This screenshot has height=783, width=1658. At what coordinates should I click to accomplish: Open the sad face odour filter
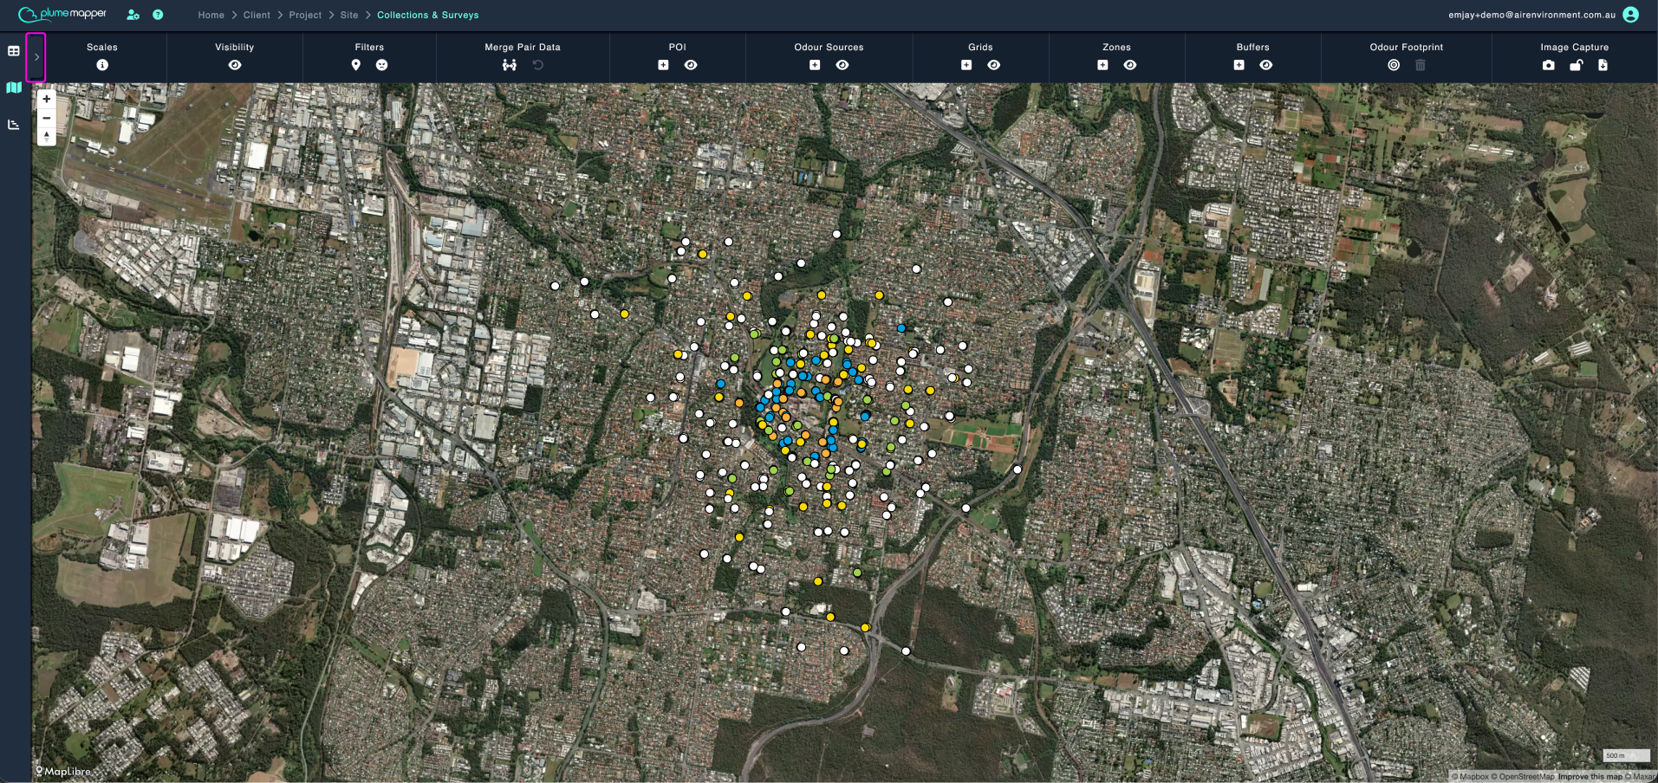pos(382,65)
